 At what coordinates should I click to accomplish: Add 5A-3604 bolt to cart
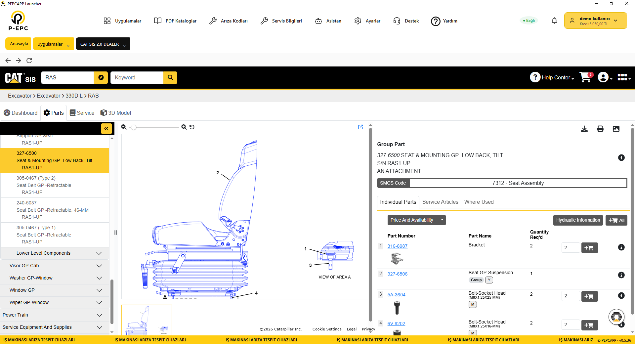click(x=589, y=296)
